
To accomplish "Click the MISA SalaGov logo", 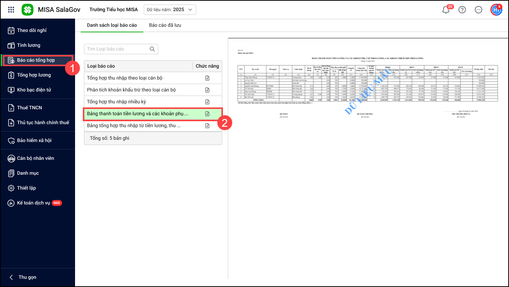I will pyautogui.click(x=27, y=10).
